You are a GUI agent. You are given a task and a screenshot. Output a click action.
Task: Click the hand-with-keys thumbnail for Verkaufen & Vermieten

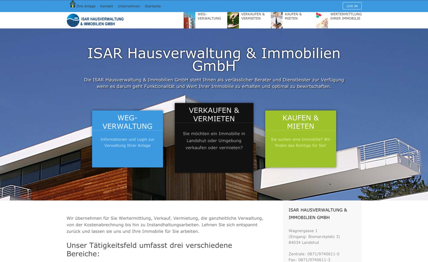coord(233,20)
